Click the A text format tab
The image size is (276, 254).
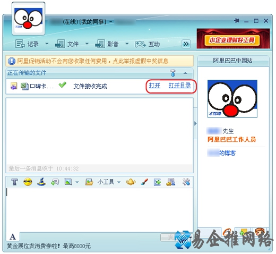pyautogui.click(x=13, y=236)
